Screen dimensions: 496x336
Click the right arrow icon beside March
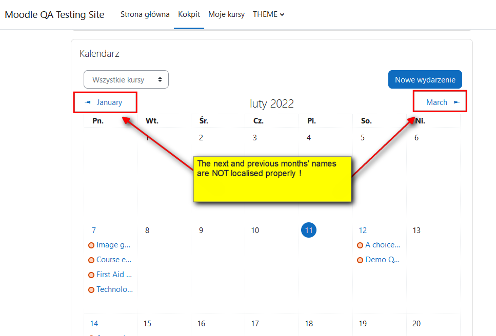click(457, 102)
